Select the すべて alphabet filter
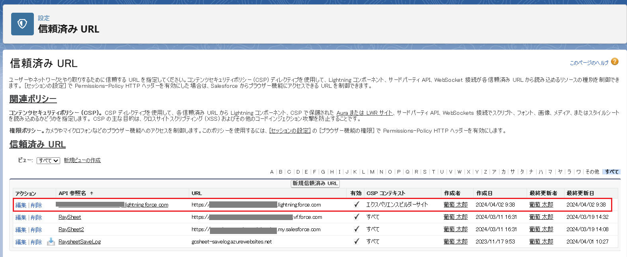 pyautogui.click(x=611, y=172)
